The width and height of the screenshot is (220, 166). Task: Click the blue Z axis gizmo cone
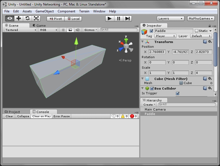[121, 49]
